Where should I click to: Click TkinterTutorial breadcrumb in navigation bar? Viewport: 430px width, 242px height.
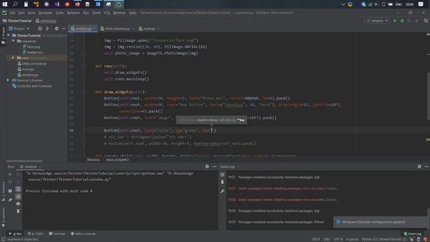coord(17,21)
